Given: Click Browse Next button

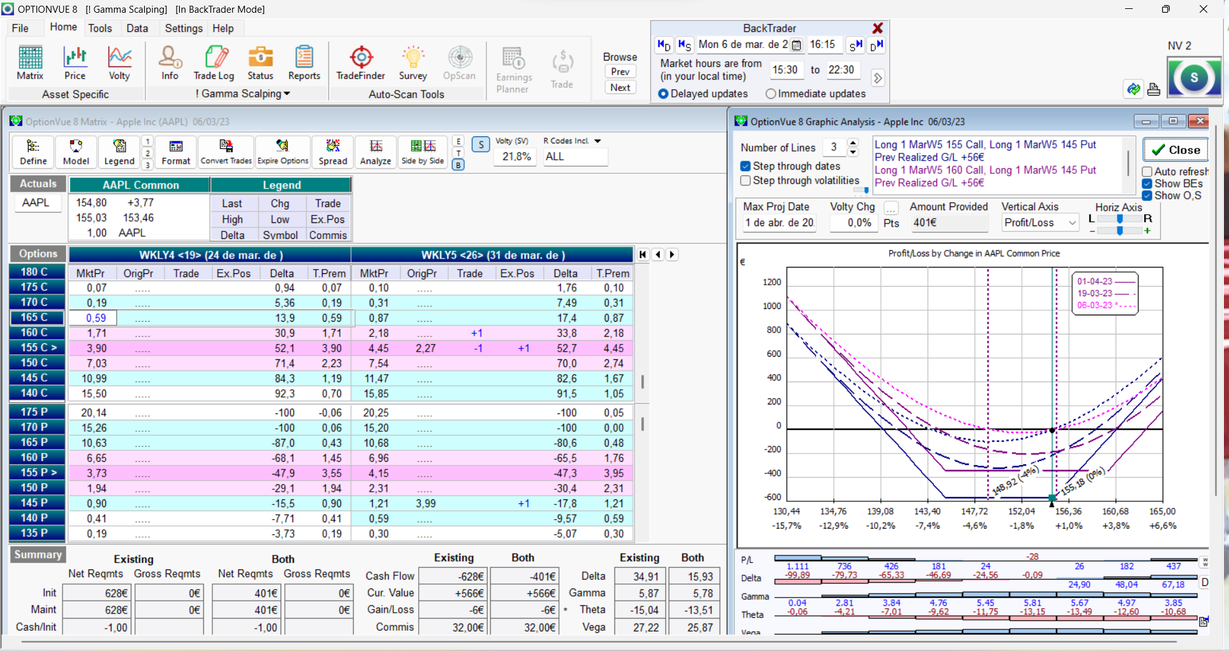Looking at the screenshot, I should pyautogui.click(x=620, y=87).
